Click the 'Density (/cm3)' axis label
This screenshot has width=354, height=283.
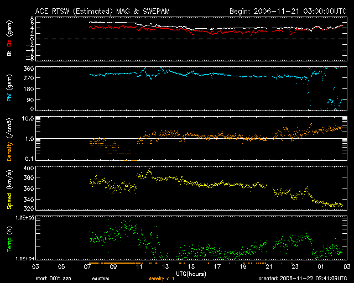(x=9, y=139)
